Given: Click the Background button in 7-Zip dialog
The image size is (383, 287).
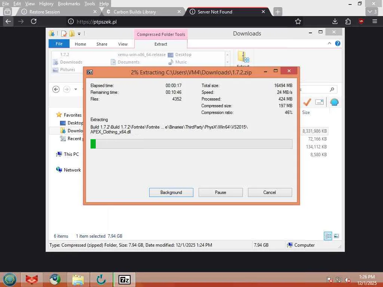Looking at the screenshot, I should pyautogui.click(x=171, y=192).
